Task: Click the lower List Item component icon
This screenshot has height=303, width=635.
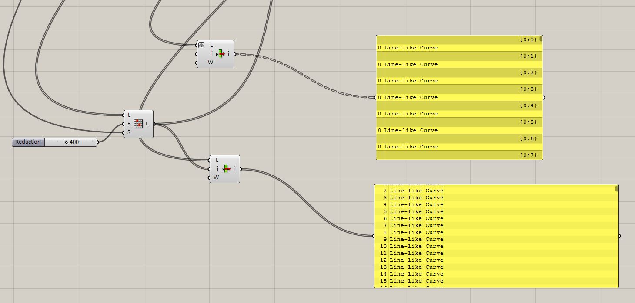Action: (226, 169)
